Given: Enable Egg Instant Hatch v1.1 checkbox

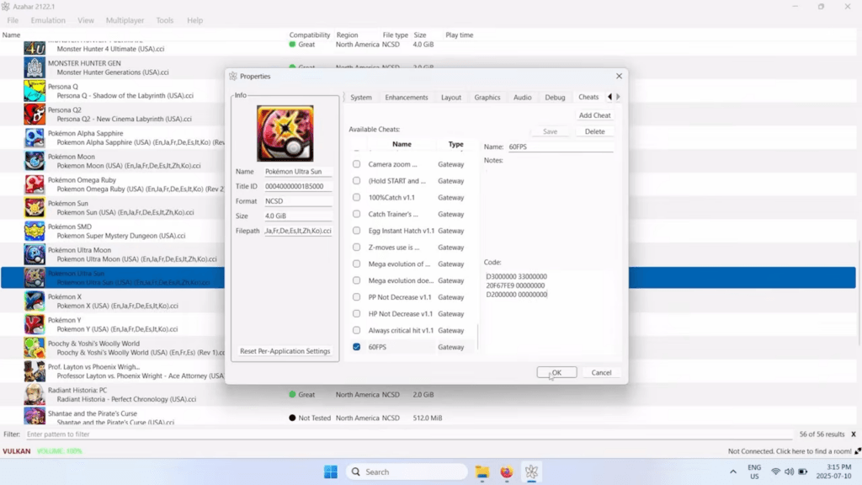Looking at the screenshot, I should pos(356,231).
